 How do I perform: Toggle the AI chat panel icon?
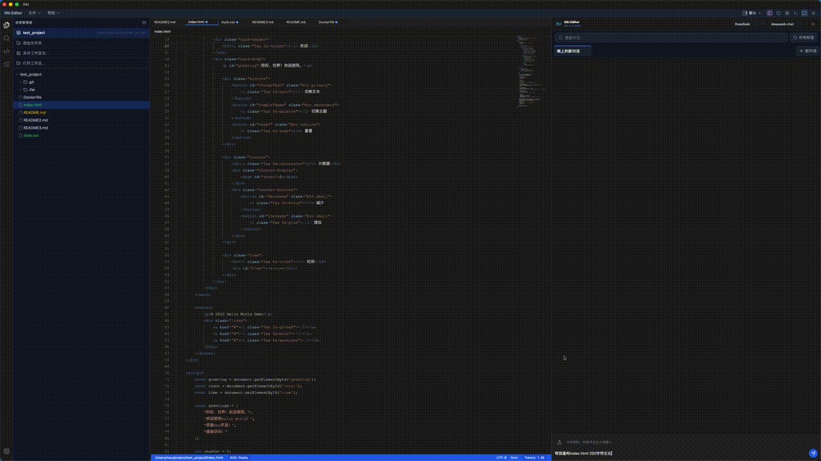click(804, 13)
